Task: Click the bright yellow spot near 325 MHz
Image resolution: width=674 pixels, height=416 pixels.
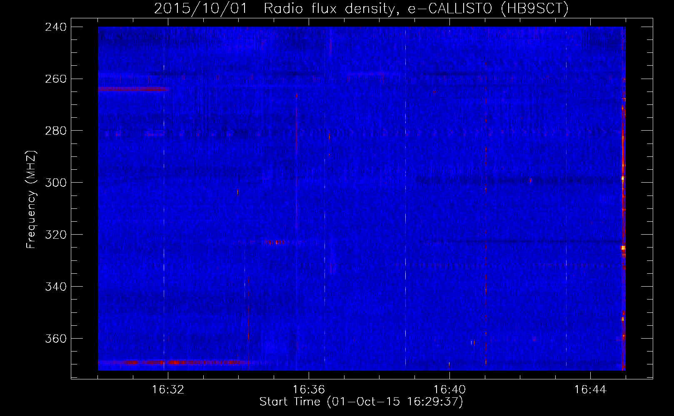Action: click(x=623, y=248)
